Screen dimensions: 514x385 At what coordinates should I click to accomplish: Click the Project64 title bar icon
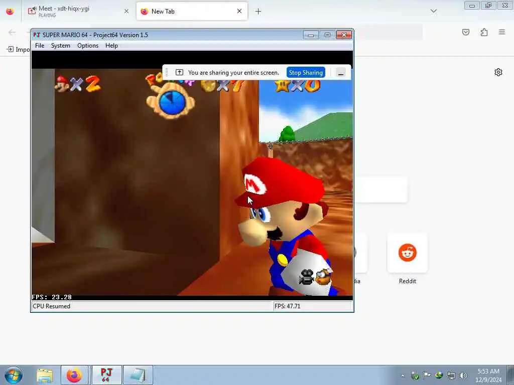(37, 35)
